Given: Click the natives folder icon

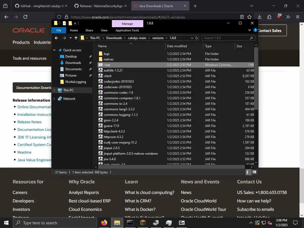Looking at the screenshot, I should coord(101,59).
